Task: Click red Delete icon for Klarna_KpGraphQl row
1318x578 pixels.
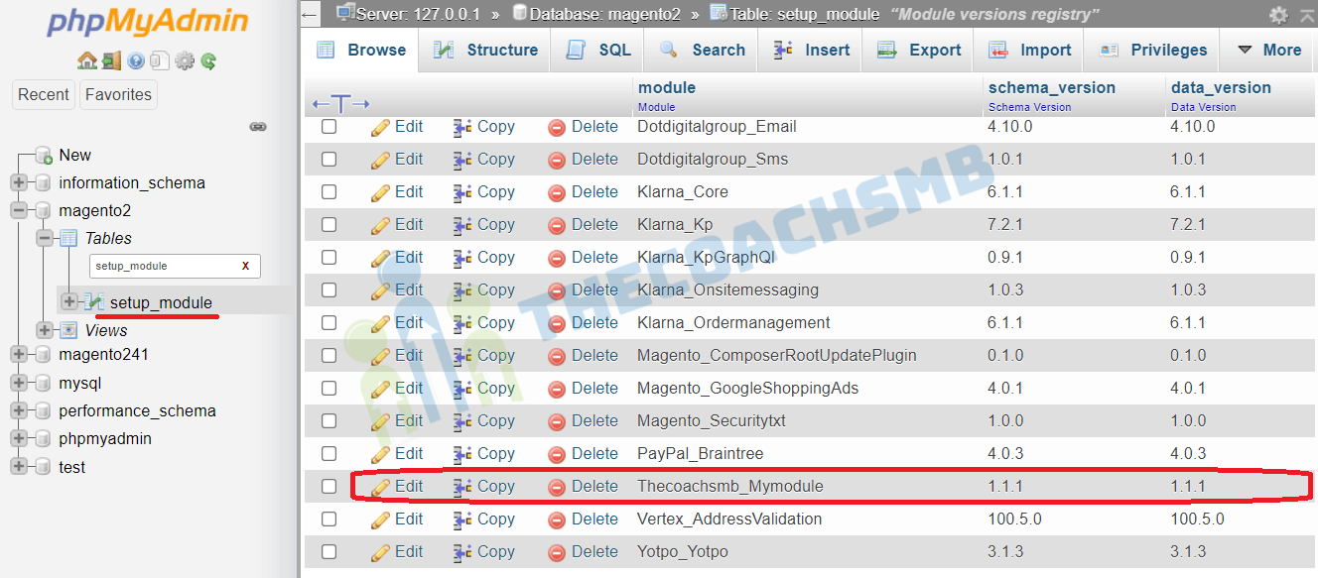Action: click(557, 258)
